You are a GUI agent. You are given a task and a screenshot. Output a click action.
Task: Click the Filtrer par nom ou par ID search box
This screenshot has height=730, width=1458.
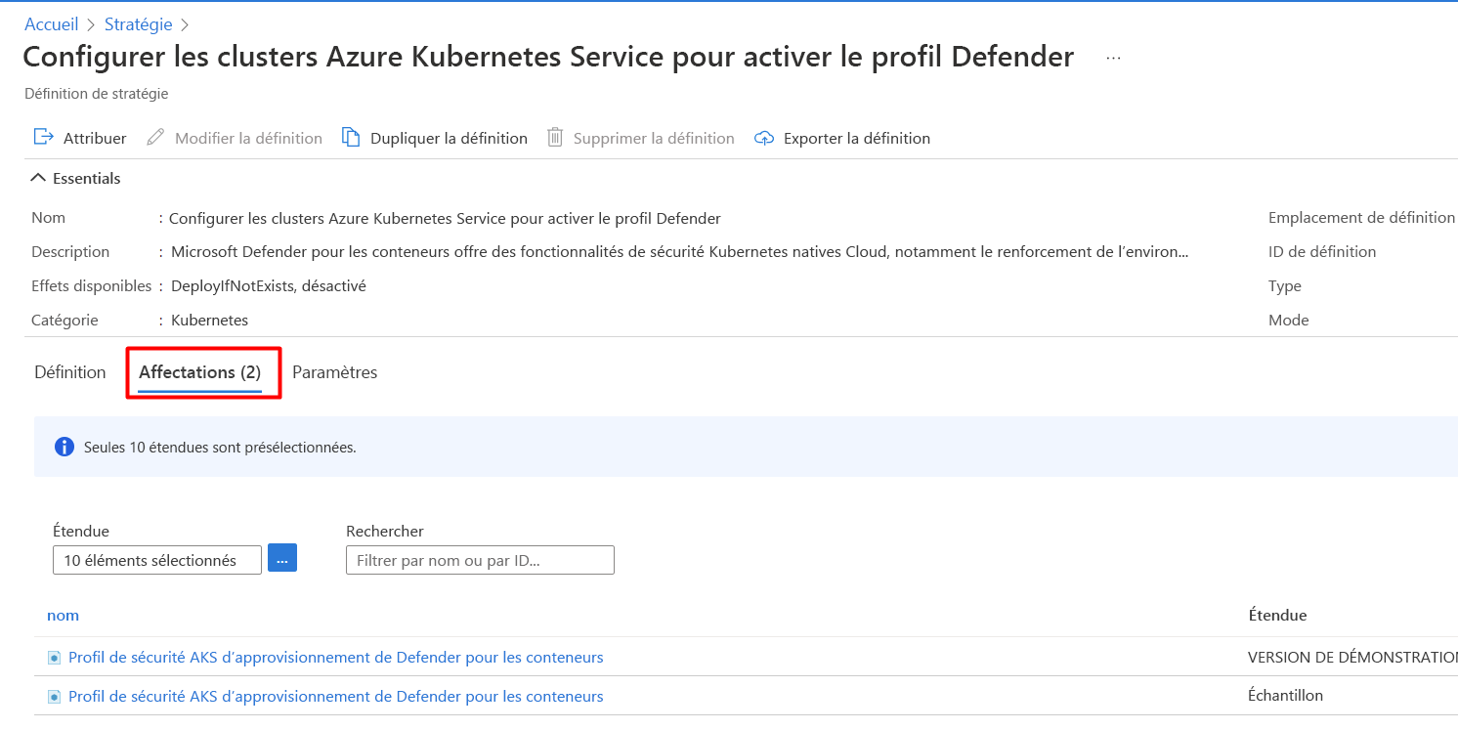coord(480,560)
